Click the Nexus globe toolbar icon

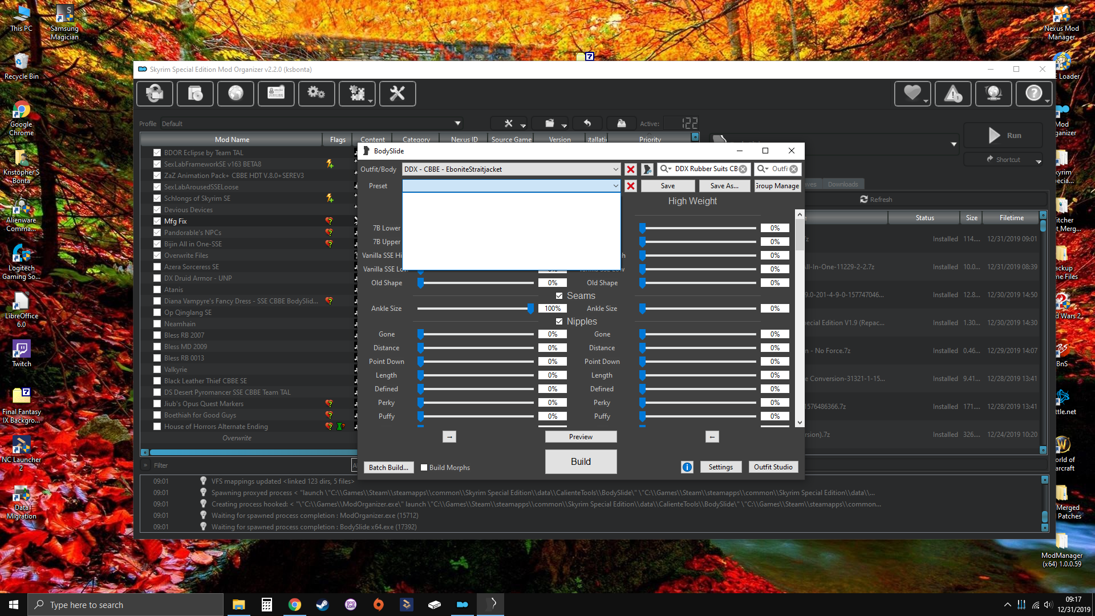[236, 94]
